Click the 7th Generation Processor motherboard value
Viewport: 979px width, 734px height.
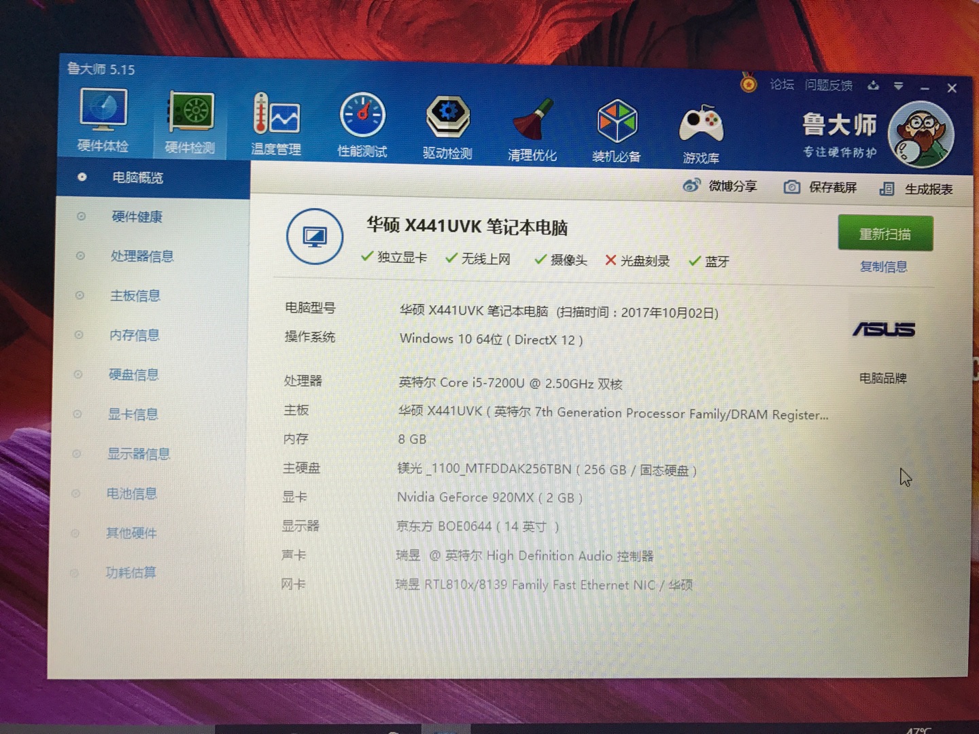[613, 413]
